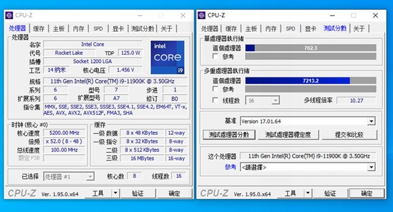Select SPD tab in left window
Viewport: 393px width, 212px height.
[98, 28]
